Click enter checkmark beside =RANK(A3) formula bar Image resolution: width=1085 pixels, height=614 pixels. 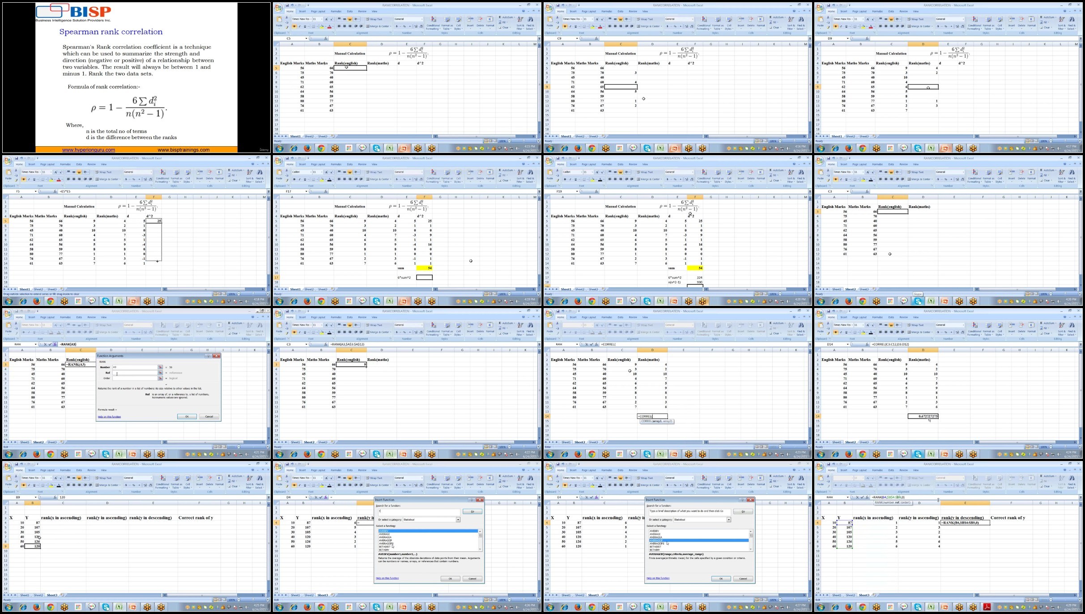(50, 344)
